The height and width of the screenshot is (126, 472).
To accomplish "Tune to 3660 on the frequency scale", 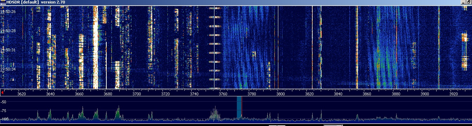I will coord(79,94).
